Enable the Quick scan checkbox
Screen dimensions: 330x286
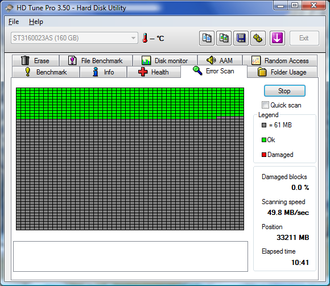(x=265, y=105)
